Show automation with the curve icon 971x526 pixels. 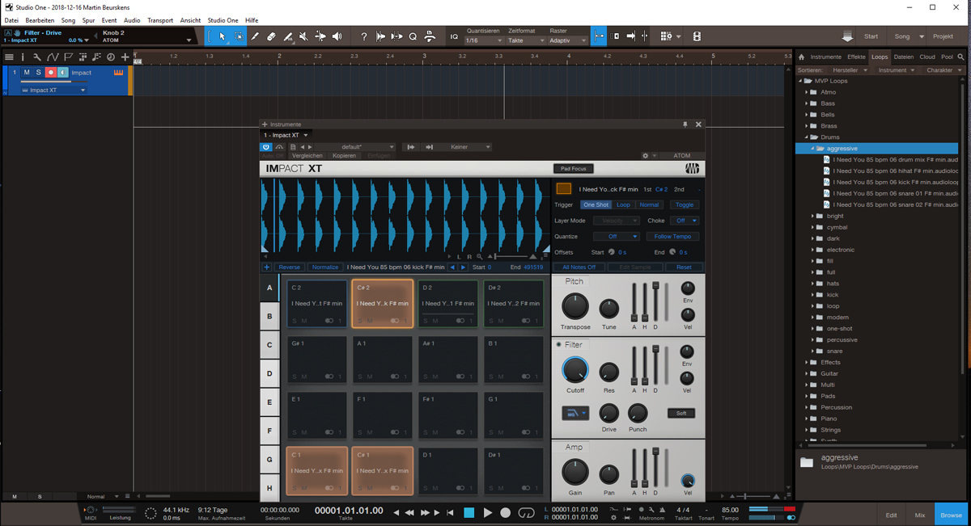tap(53, 57)
